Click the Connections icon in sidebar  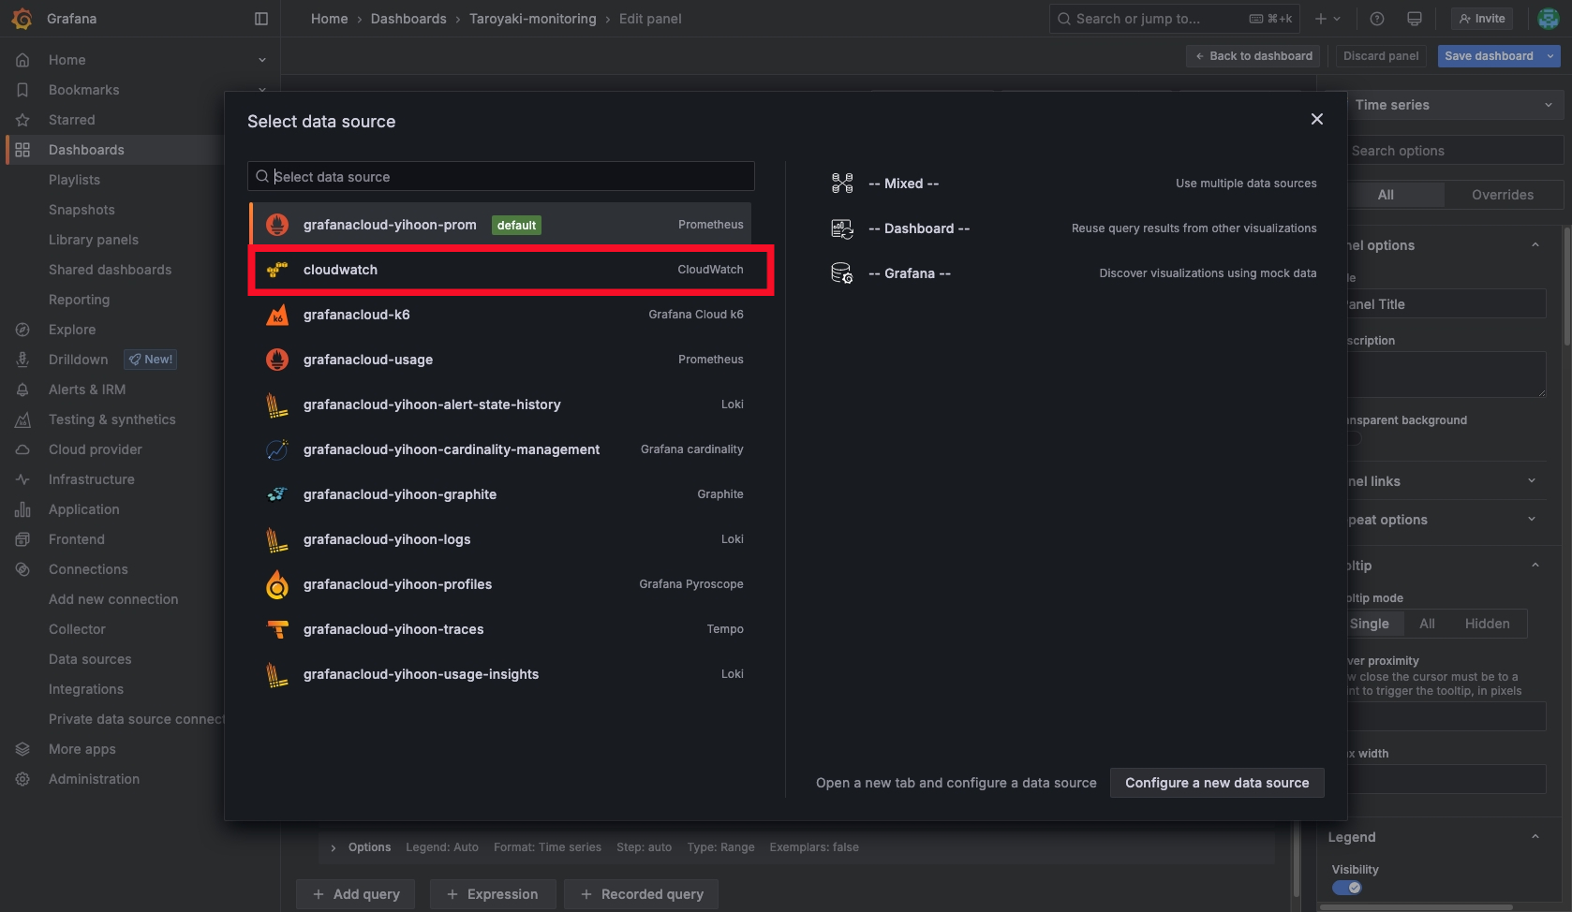(x=22, y=569)
